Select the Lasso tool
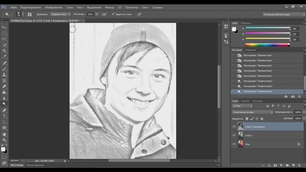 click(4, 39)
